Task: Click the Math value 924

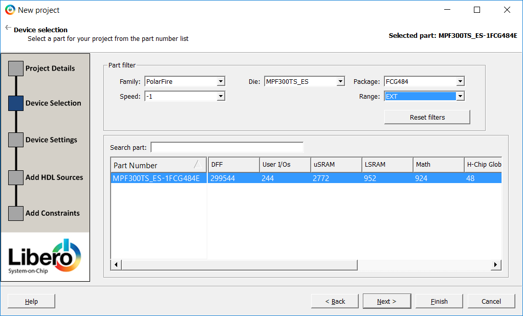Action: point(421,178)
